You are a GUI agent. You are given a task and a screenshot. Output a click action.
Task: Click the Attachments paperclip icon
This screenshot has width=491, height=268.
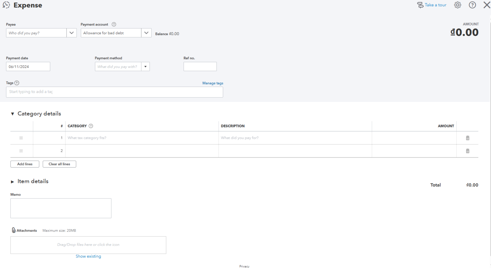click(x=13, y=230)
